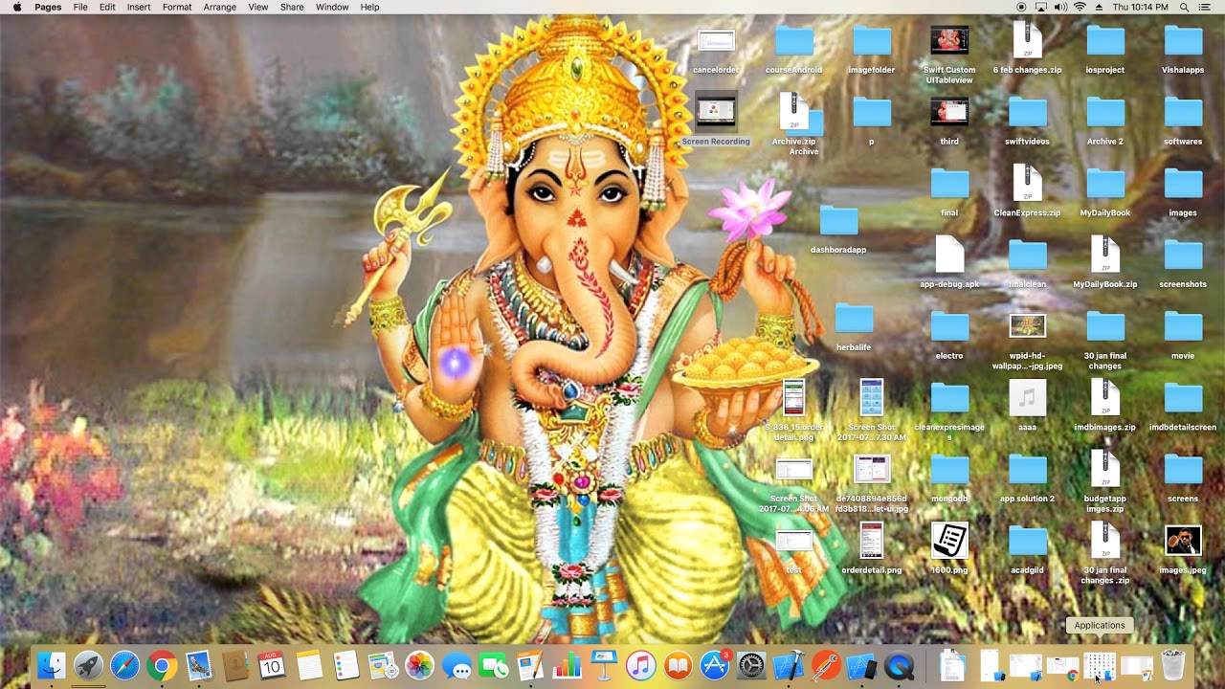
Task: Open the Applications stack in the dock
Action: (1100, 665)
